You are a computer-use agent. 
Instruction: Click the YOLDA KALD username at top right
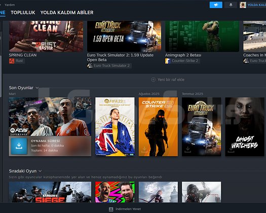coord(257,5)
